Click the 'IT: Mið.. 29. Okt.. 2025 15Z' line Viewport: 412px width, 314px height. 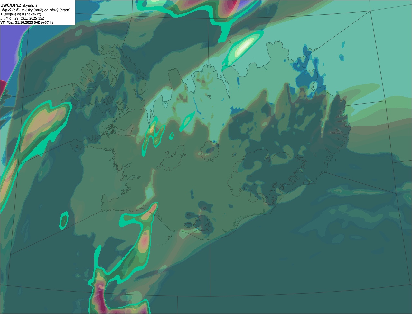[22, 18]
